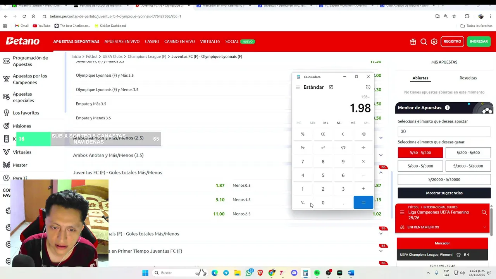Screen dimensions: 496x279
Task: Click the Calculator equals button
Action: click(363, 203)
